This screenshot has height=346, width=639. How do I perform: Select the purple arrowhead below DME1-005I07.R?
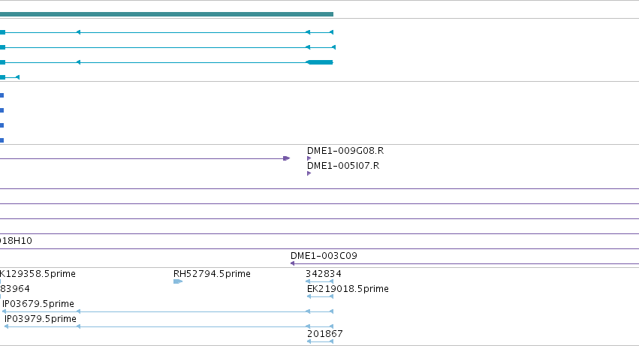[x=309, y=173]
